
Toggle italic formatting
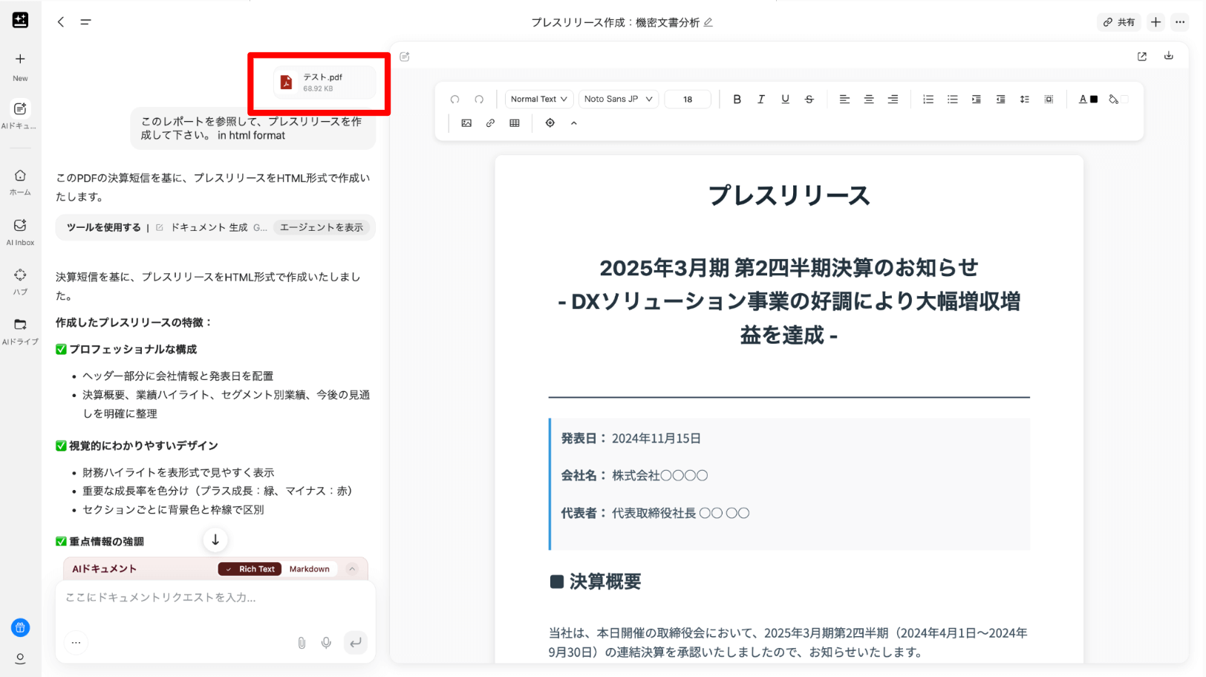click(760, 99)
